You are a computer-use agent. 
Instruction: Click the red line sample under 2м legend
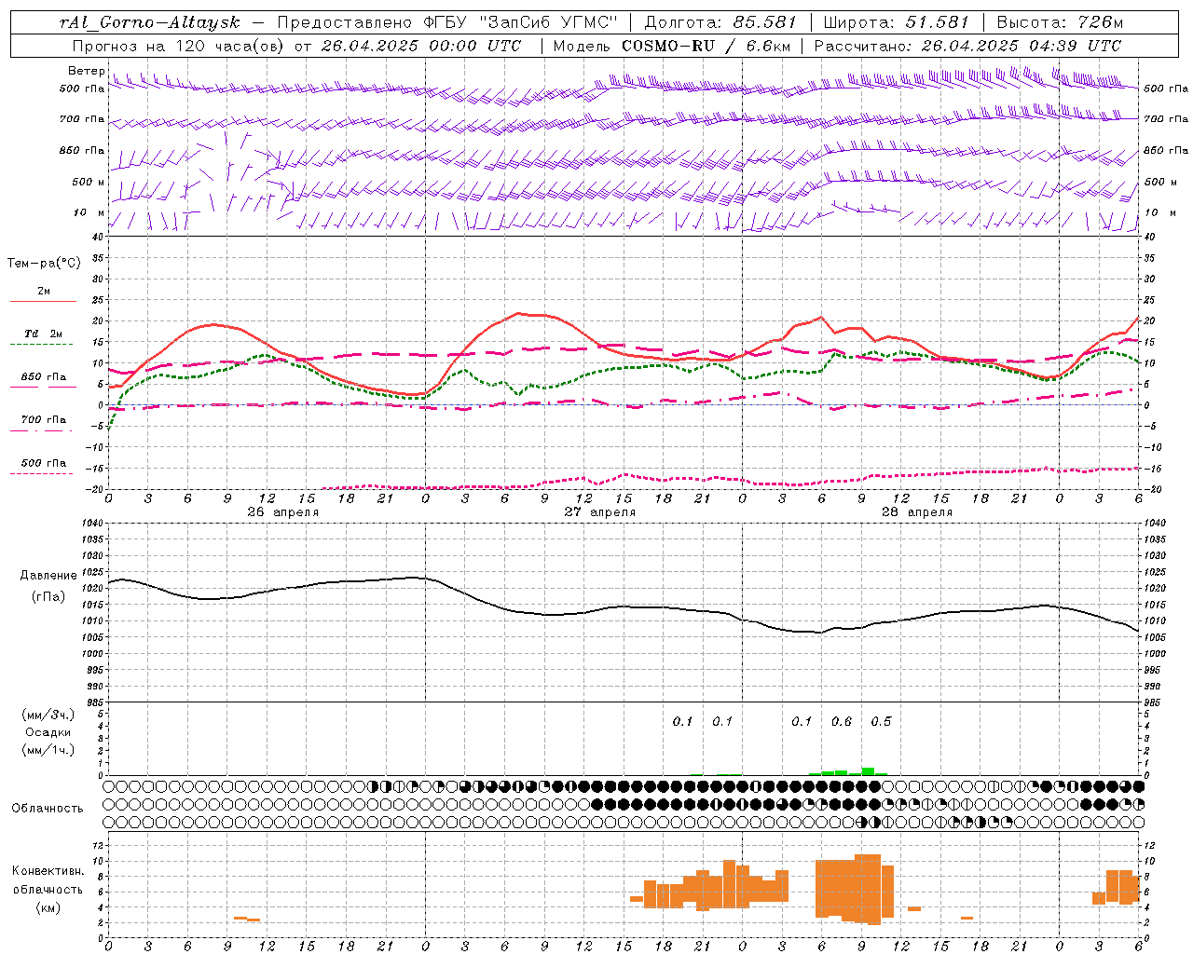pyautogui.click(x=43, y=302)
